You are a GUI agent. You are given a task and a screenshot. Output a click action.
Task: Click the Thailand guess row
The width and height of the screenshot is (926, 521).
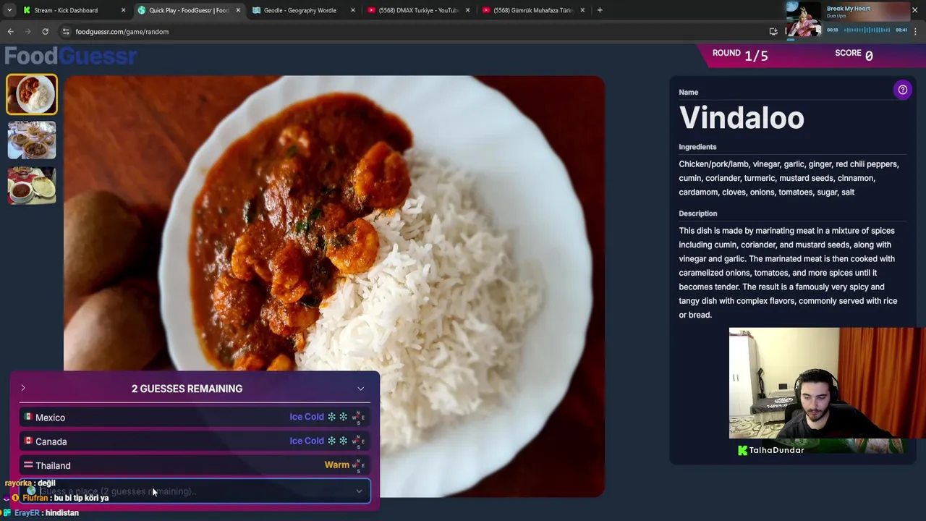click(x=194, y=465)
